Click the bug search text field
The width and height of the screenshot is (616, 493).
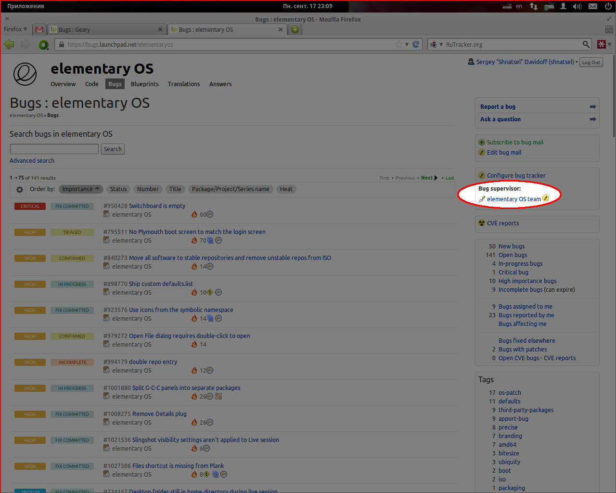coord(54,149)
